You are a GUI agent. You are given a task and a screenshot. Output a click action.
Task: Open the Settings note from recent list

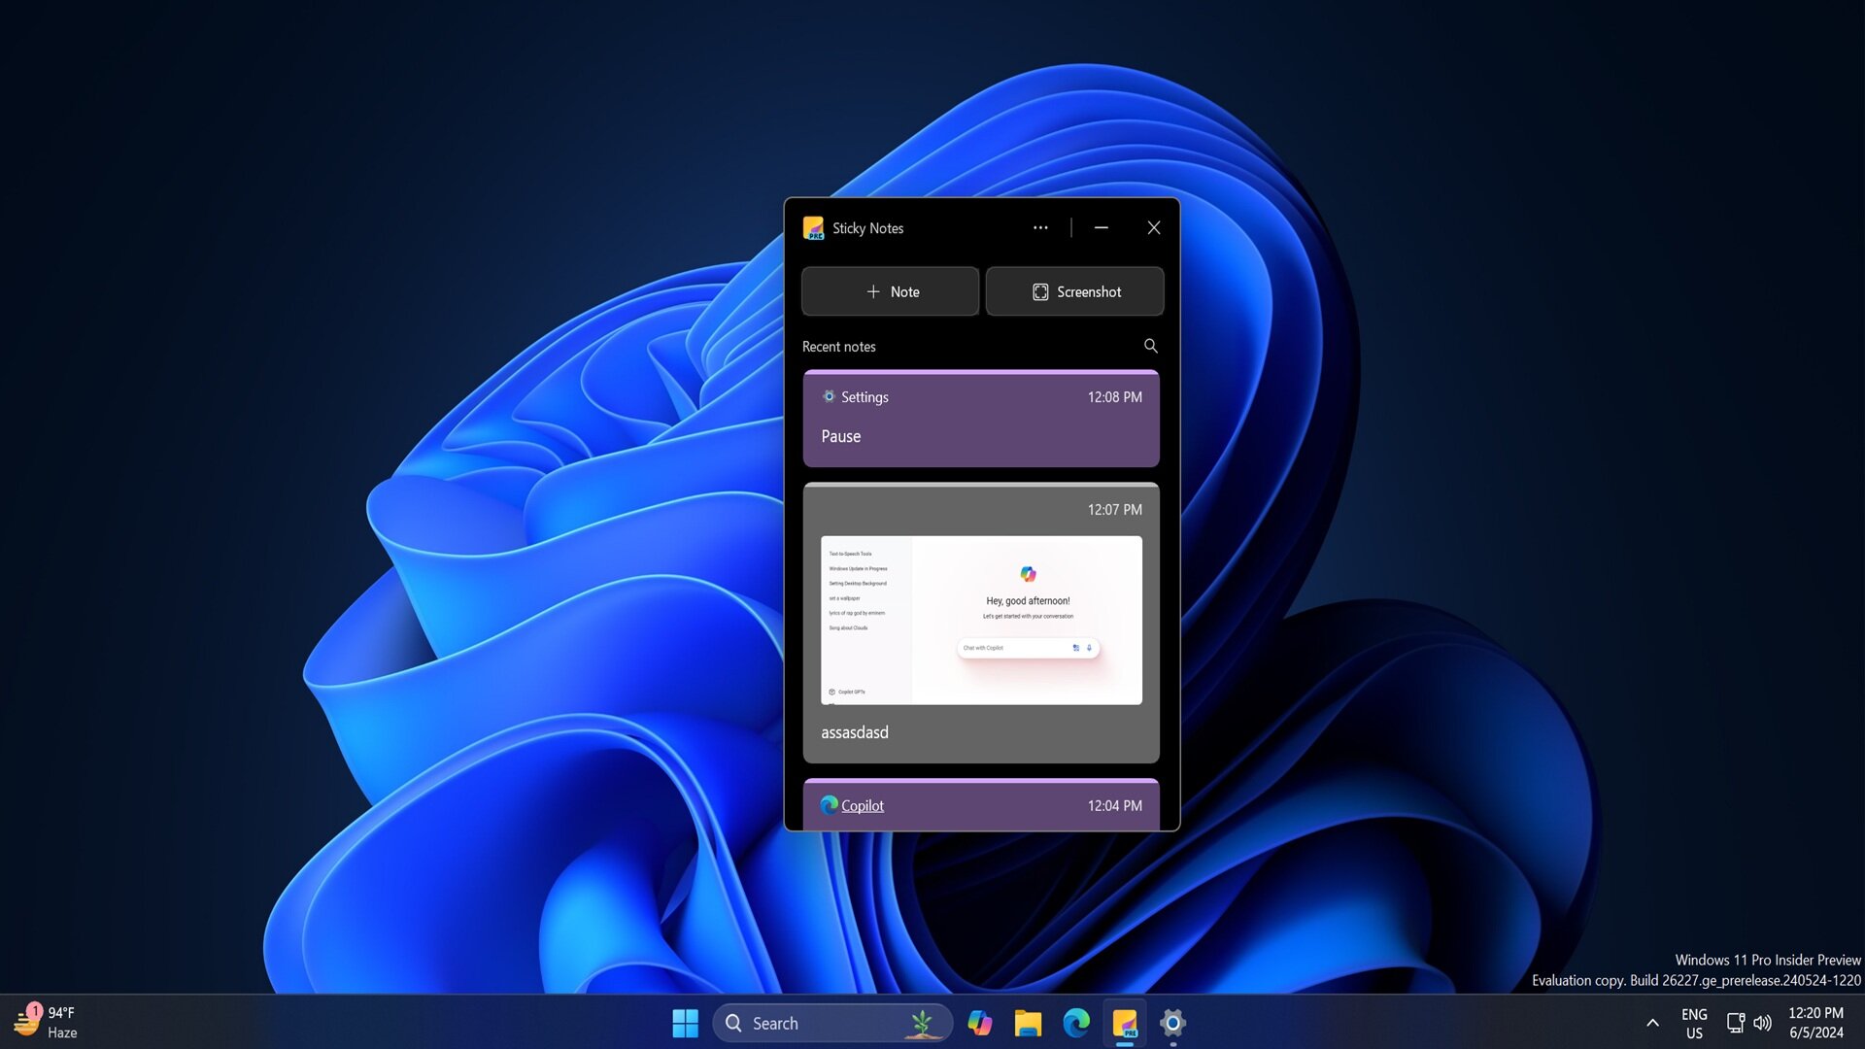[x=980, y=418]
